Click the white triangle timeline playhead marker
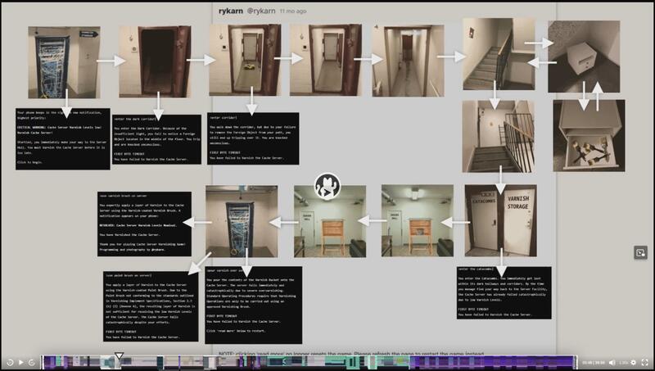Image resolution: width=655 pixels, height=371 pixels. click(x=120, y=356)
